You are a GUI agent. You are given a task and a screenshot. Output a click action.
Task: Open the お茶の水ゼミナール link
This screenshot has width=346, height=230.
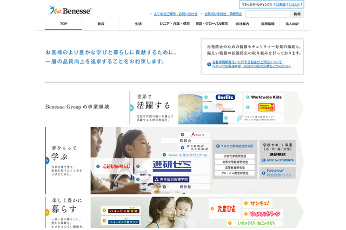188,155
